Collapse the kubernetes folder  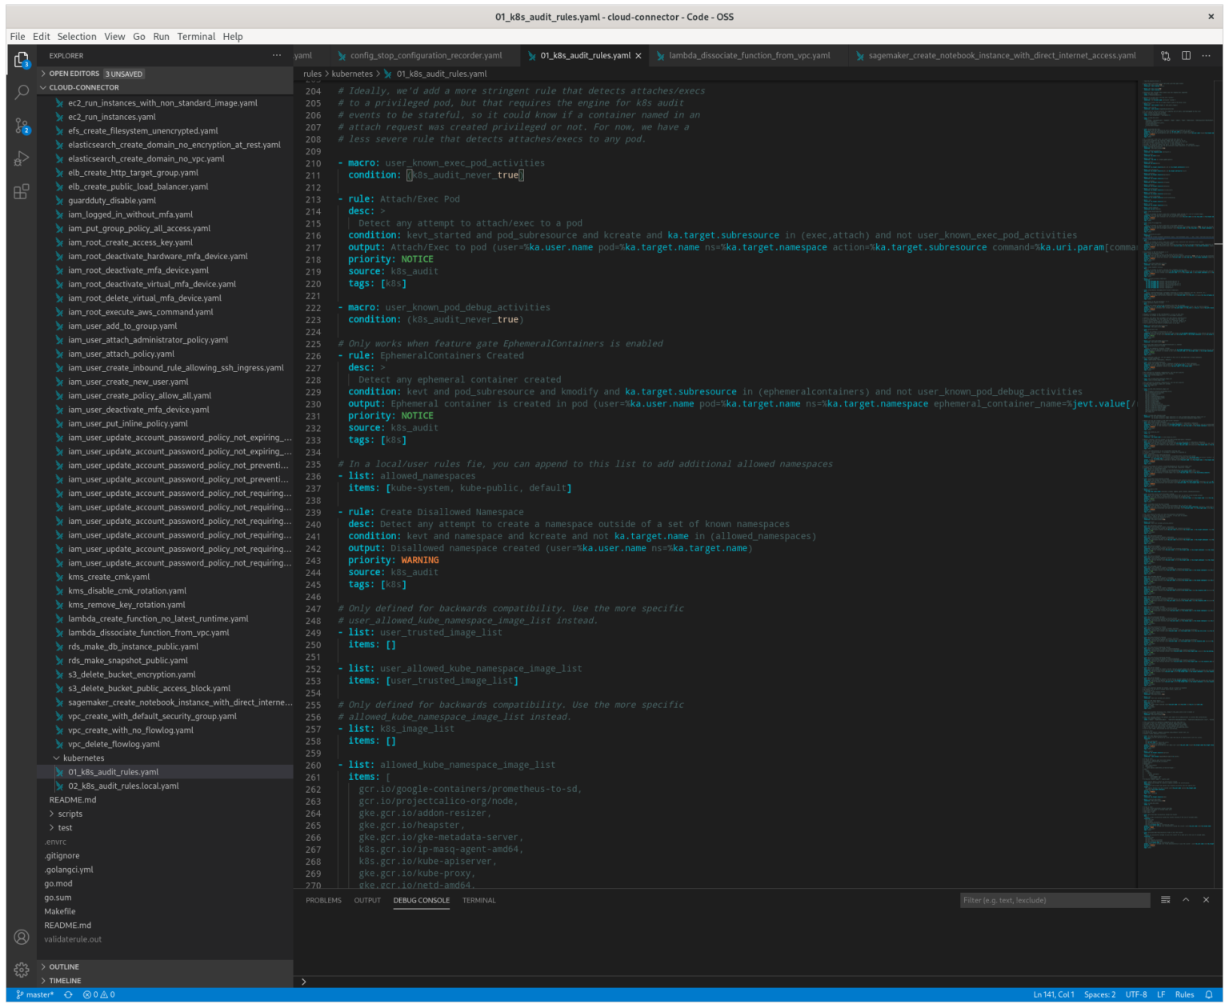click(83, 758)
